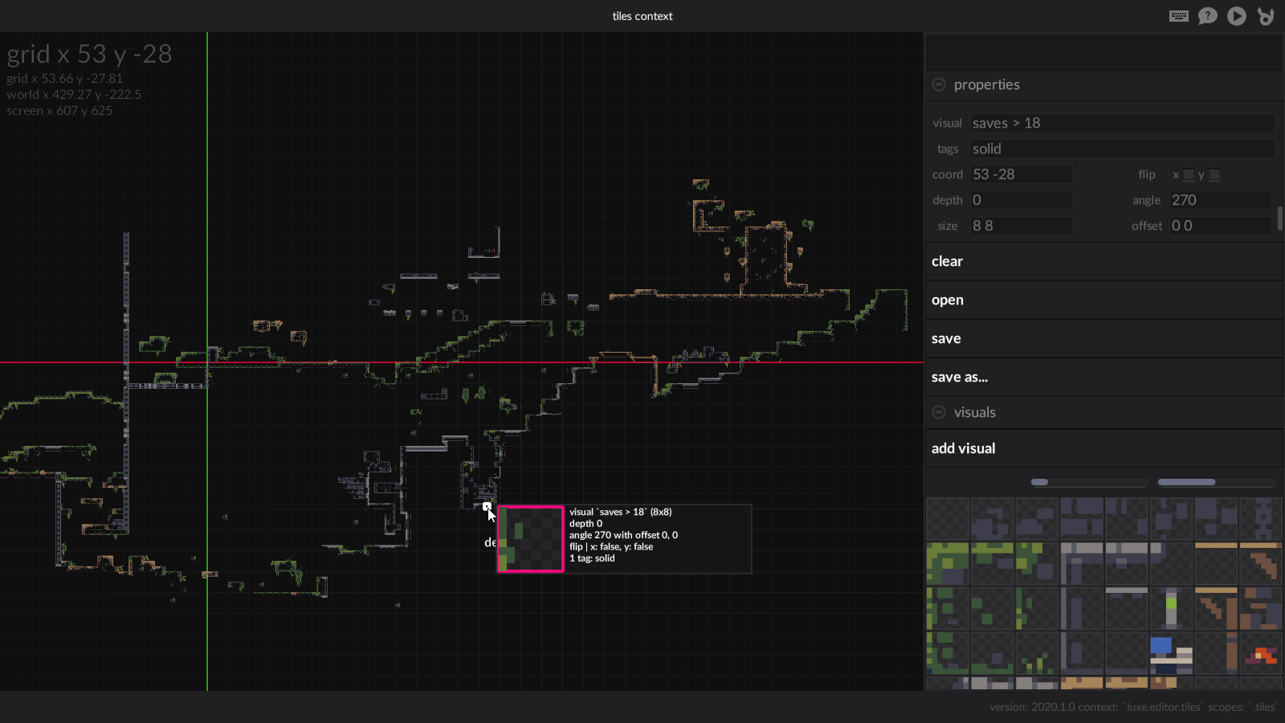
Task: Click the left palette slider handle
Action: pyautogui.click(x=1039, y=482)
